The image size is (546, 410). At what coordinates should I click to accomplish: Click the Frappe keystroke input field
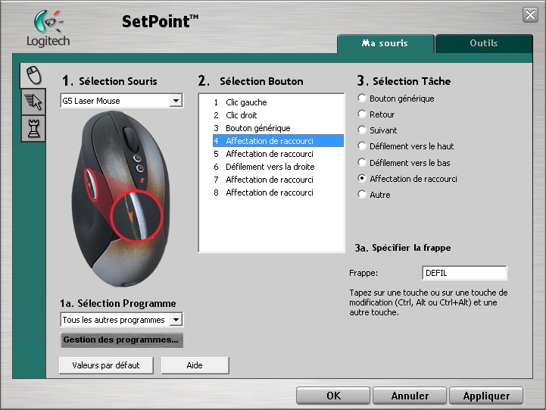464,273
